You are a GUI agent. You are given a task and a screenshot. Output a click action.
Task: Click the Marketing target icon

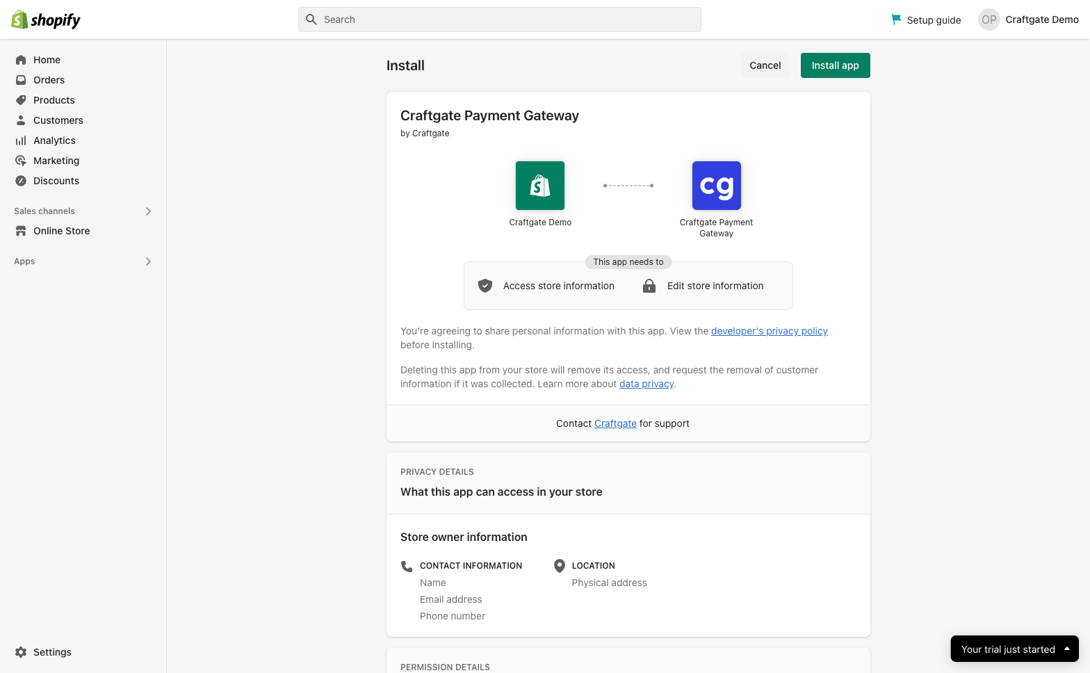[21, 161]
